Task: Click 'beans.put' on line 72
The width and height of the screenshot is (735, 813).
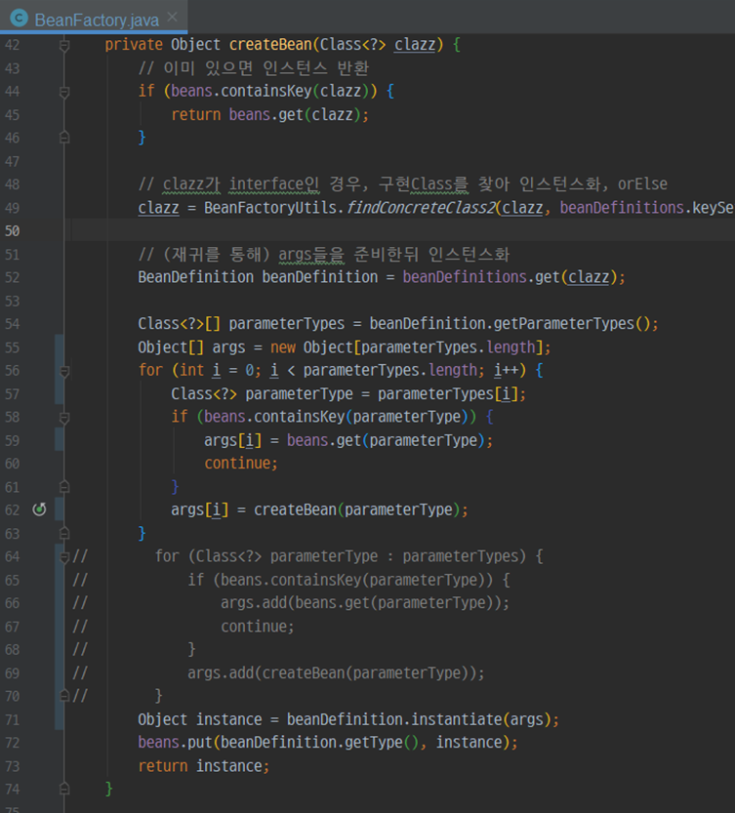Action: coord(176,743)
